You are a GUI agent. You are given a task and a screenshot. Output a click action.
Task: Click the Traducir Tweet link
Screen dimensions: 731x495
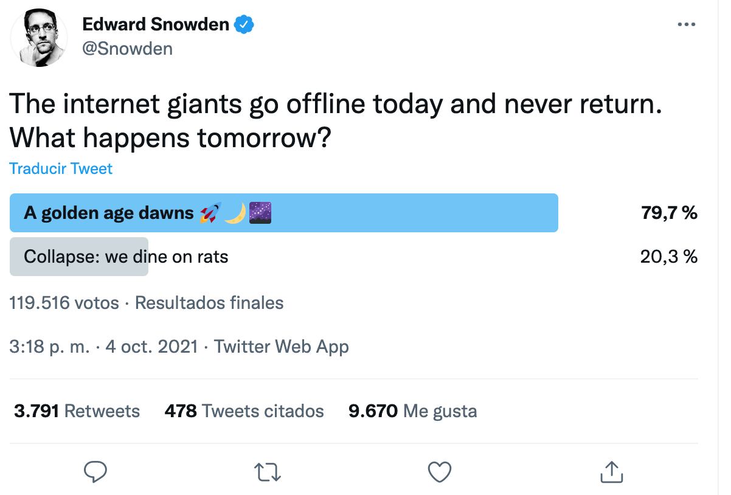click(61, 168)
